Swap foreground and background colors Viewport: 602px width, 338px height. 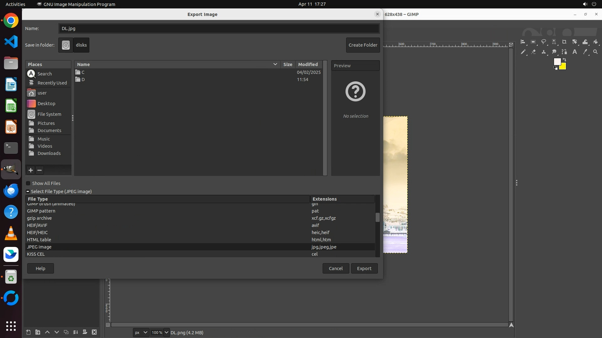[x=564, y=59]
